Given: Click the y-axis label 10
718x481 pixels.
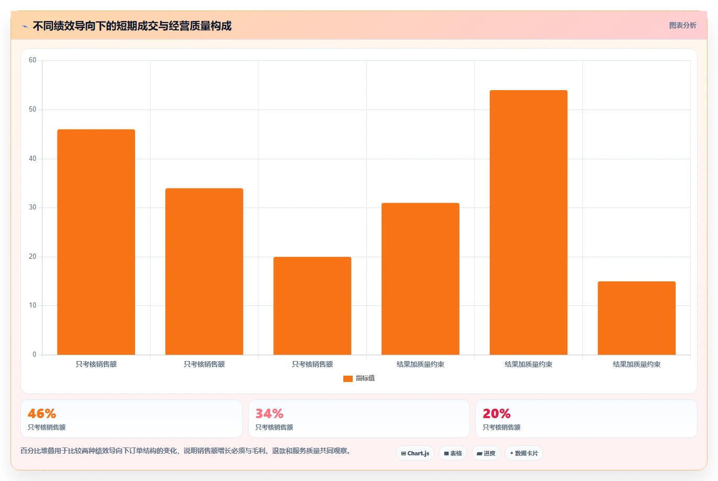Looking at the screenshot, I should coord(32,305).
